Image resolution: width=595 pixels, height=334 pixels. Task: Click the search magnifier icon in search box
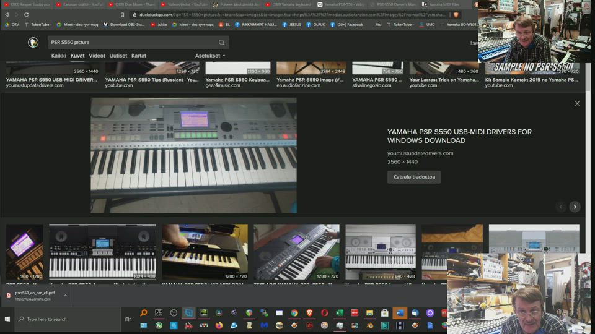(221, 43)
